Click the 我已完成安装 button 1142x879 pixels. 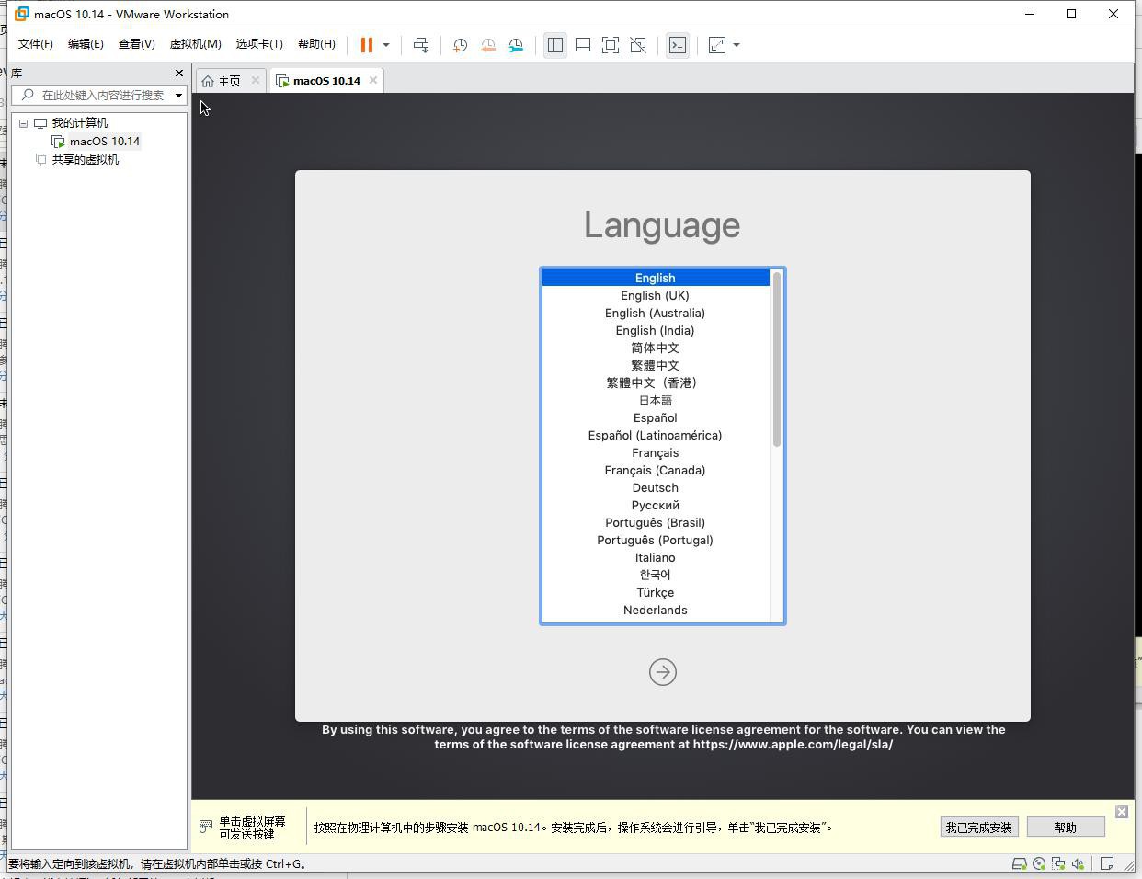tap(979, 828)
